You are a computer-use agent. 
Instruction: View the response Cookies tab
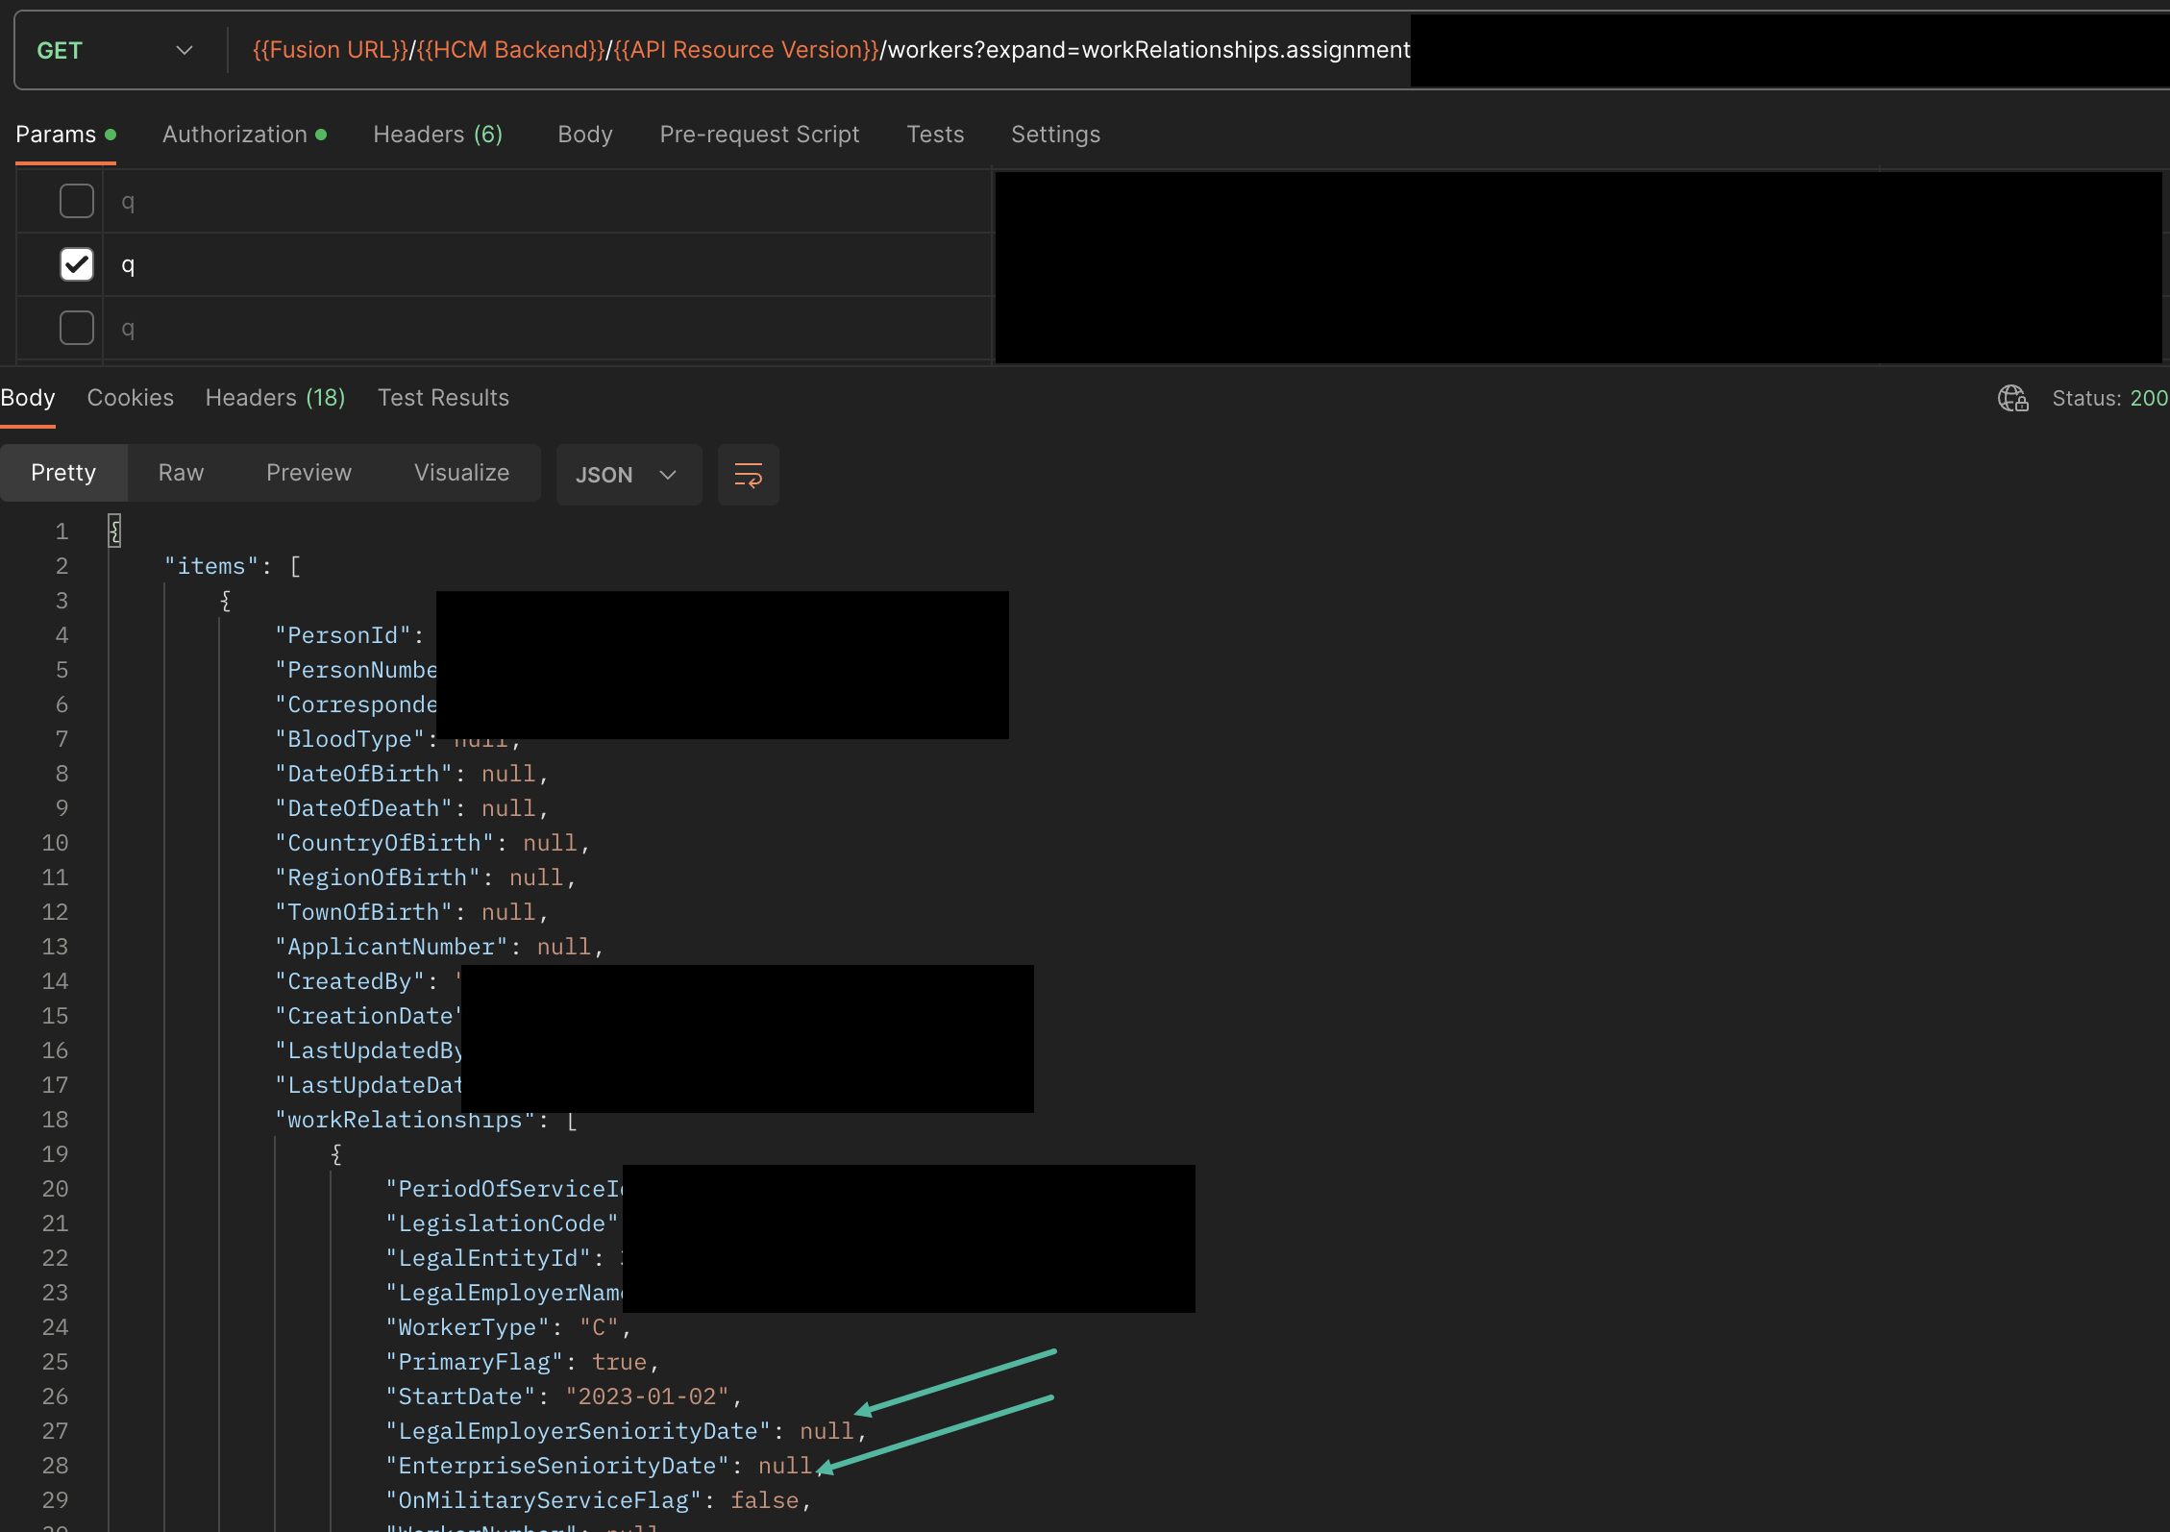click(x=130, y=397)
